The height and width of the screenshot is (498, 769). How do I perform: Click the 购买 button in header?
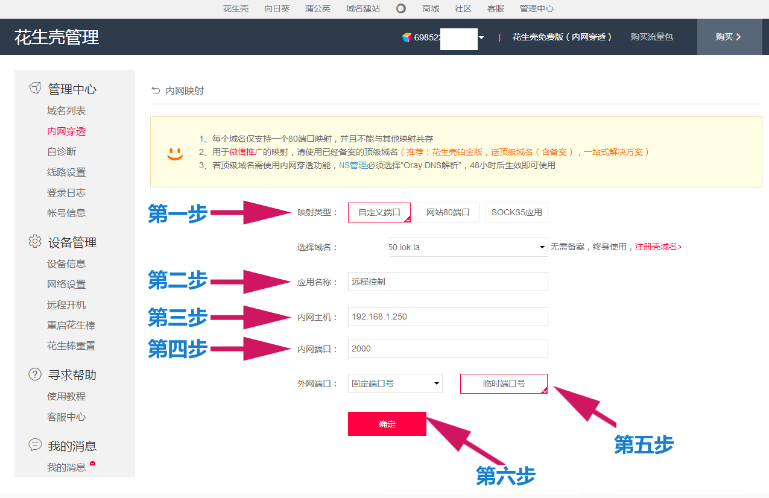click(x=729, y=37)
